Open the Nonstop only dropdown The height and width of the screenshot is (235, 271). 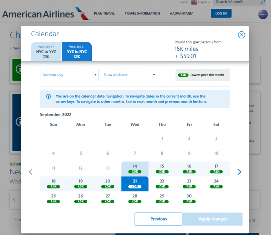point(69,75)
